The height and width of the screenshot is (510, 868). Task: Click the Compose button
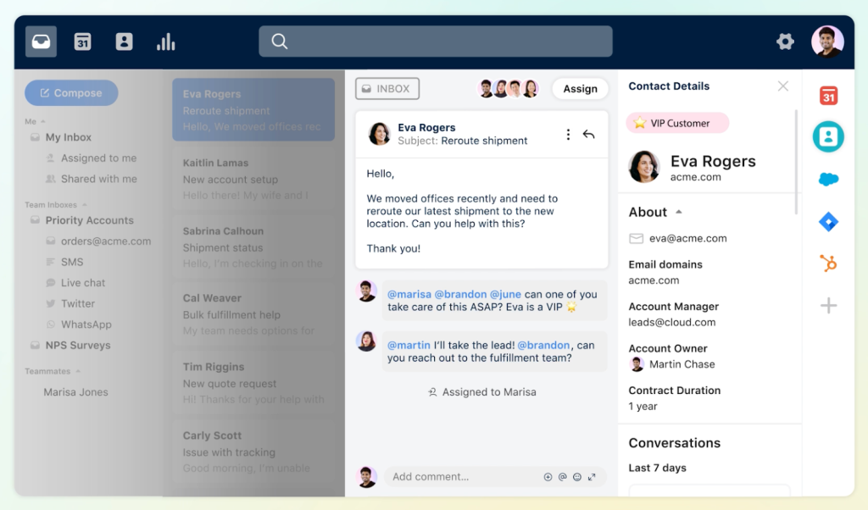(x=71, y=93)
